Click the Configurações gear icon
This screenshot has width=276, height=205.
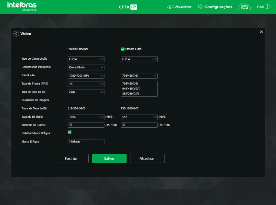click(x=200, y=7)
